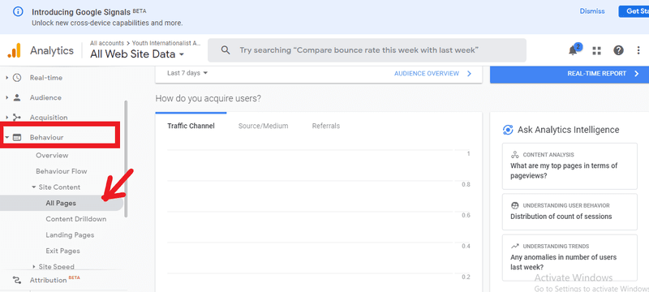
Task: Collapse the Behaviour section arrow
Action: click(7, 137)
